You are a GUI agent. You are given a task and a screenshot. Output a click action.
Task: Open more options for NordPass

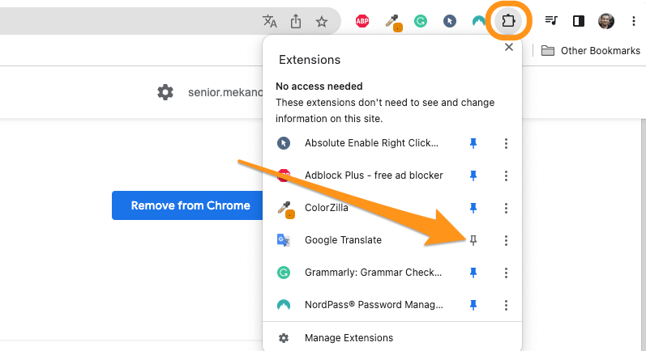click(506, 305)
